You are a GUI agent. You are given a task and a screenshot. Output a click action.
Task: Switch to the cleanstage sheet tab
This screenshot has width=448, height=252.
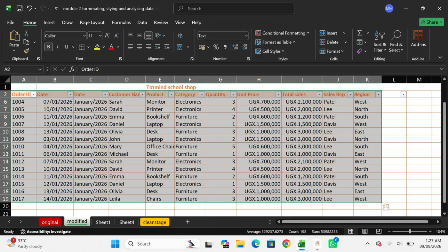[x=155, y=222]
